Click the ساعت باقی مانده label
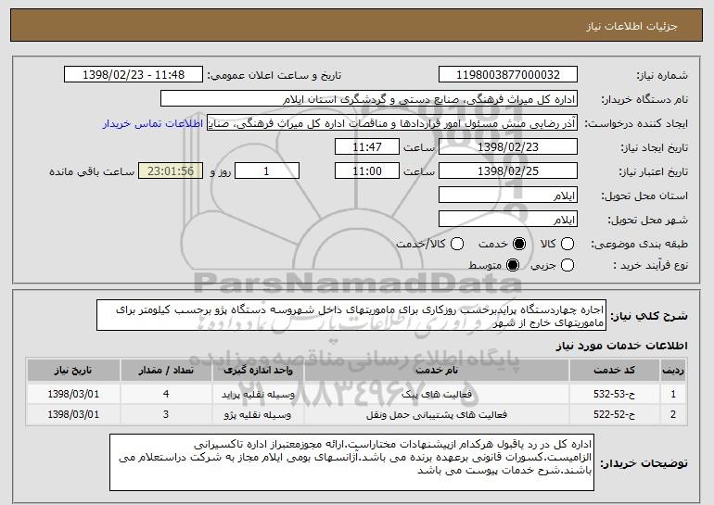Viewport: 714px width, 505px height. pos(92,171)
